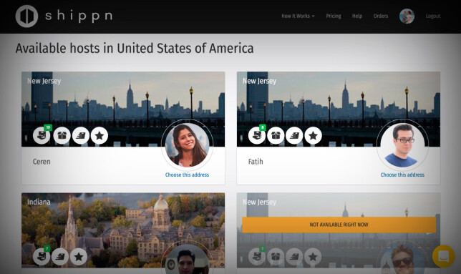Screen dimensions: 461x274
Task: Click the star icon on the Indiana card
Action: tap(79, 257)
